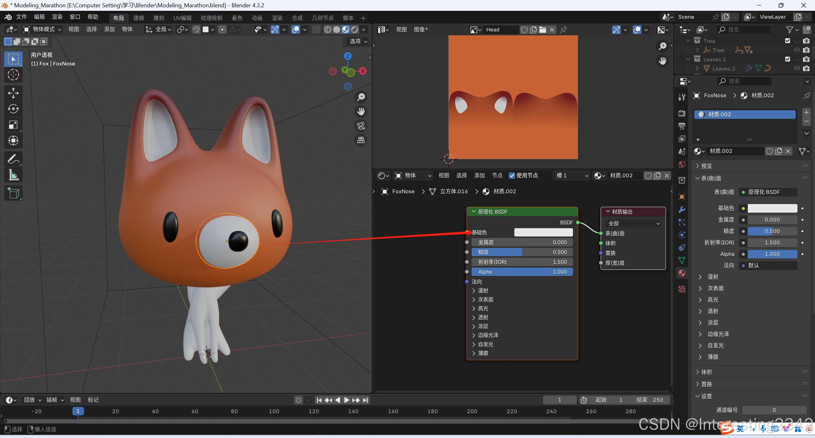Toggle camera view in the viewport
The width and height of the screenshot is (815, 438).
click(361, 126)
